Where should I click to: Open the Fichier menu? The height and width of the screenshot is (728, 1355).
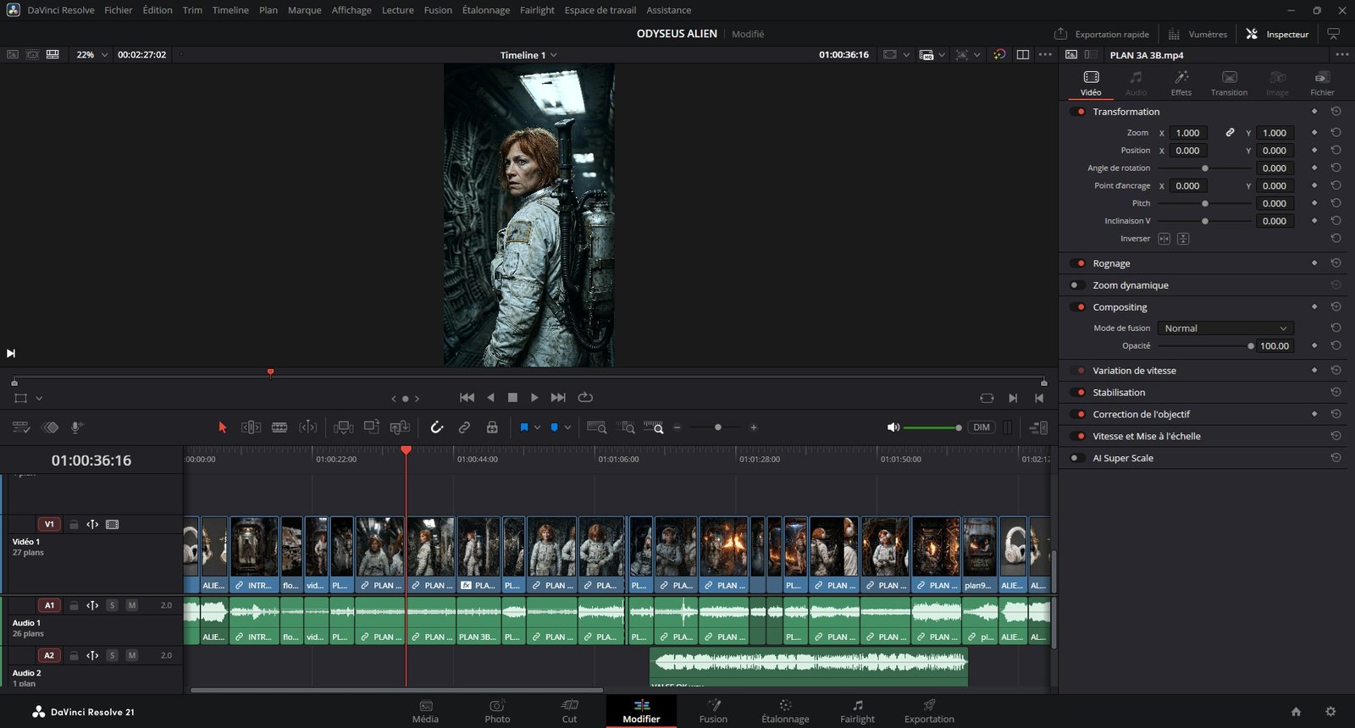(x=119, y=10)
